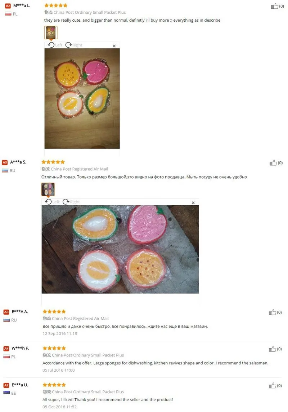Click the large four fruit sponges photo

tap(82, 98)
